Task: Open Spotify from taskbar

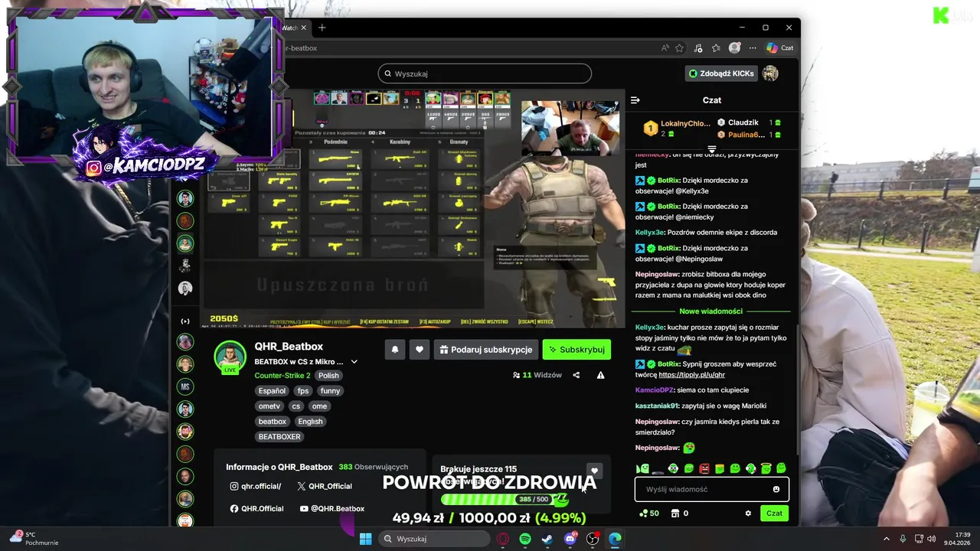Action: coord(525,539)
